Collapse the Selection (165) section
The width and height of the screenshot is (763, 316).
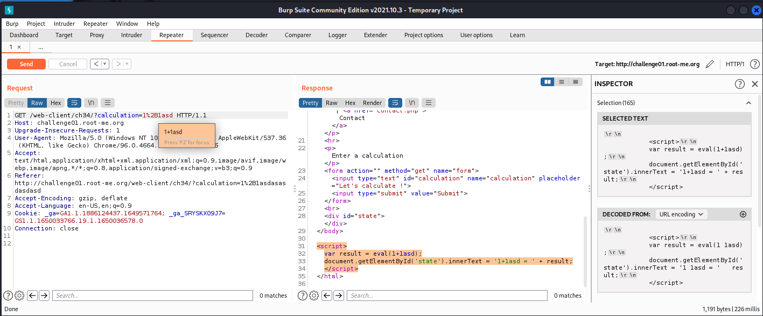point(748,103)
